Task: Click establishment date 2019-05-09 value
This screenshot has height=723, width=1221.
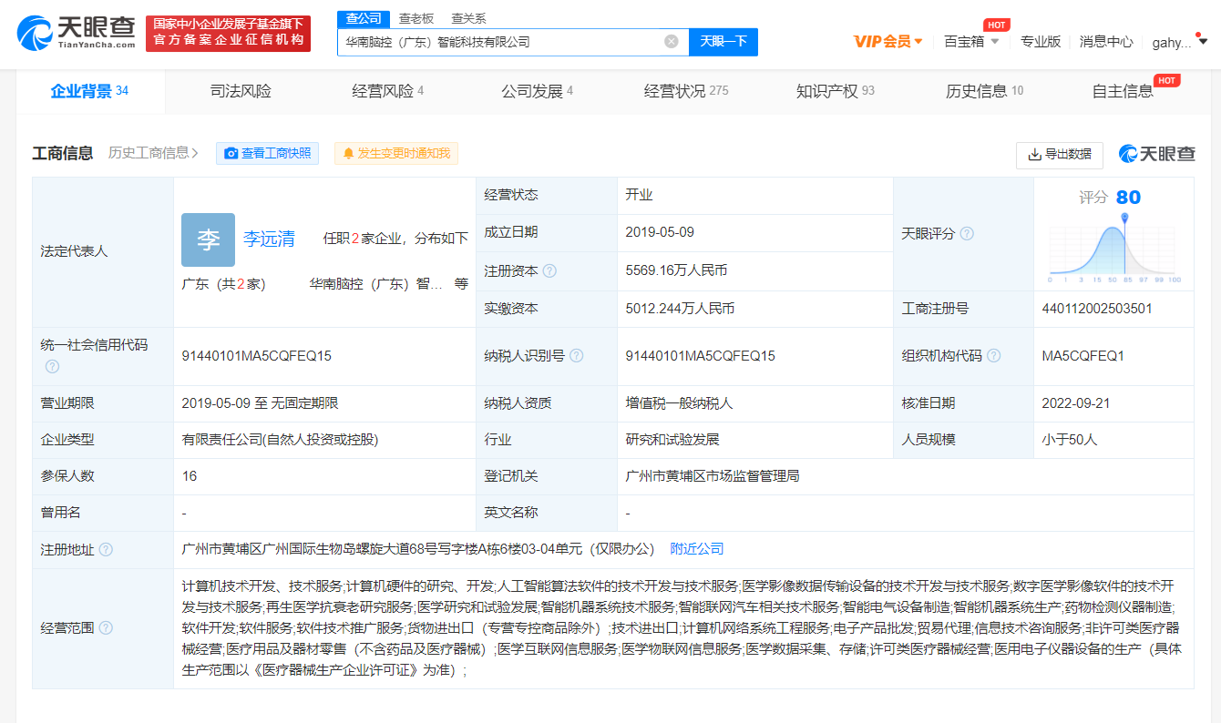Action: pos(660,232)
